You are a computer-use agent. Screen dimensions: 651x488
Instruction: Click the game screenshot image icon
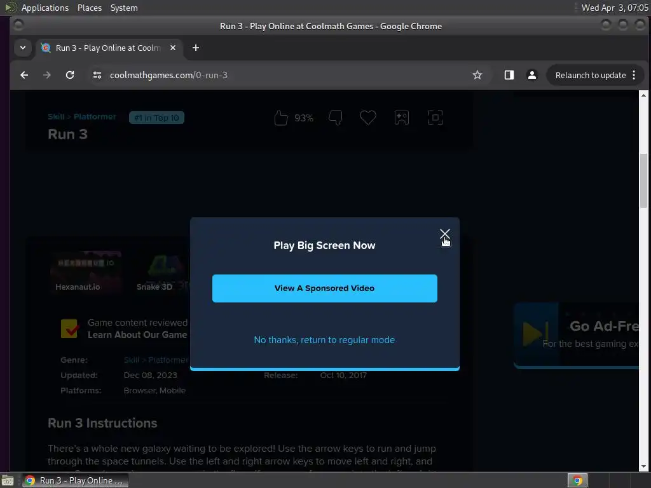(402, 118)
